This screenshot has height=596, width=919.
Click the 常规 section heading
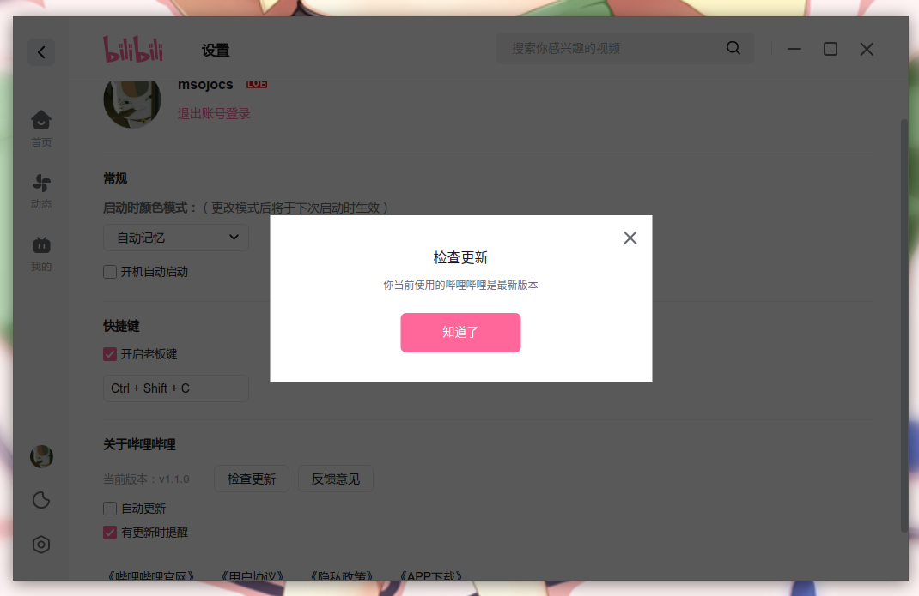115,178
